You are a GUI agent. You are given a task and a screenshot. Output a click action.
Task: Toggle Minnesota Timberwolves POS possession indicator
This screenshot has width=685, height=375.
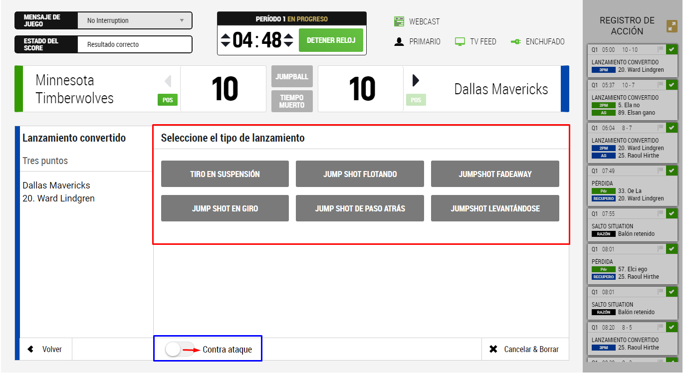click(168, 100)
